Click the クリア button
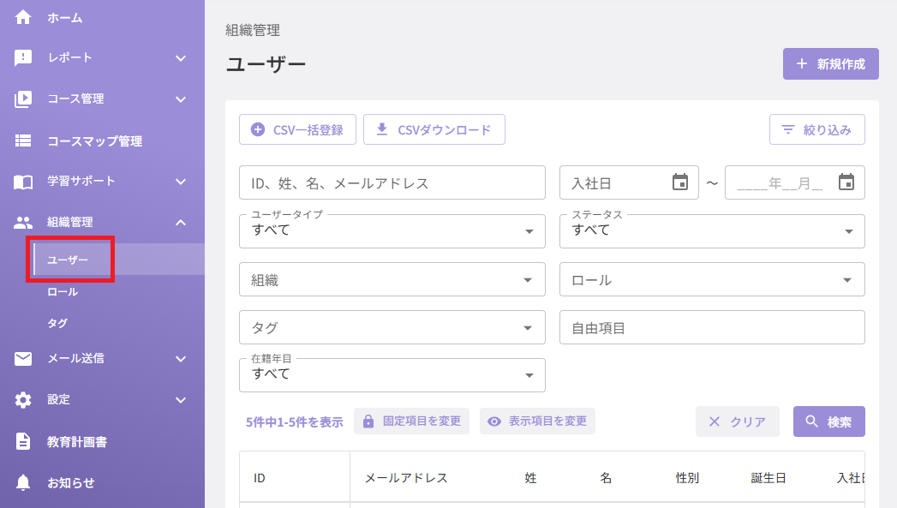 coord(738,421)
